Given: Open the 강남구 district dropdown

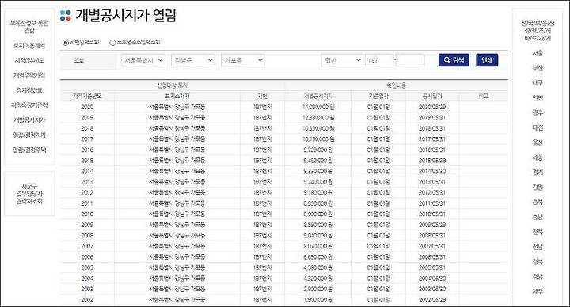Looking at the screenshot, I should pyautogui.click(x=193, y=60).
